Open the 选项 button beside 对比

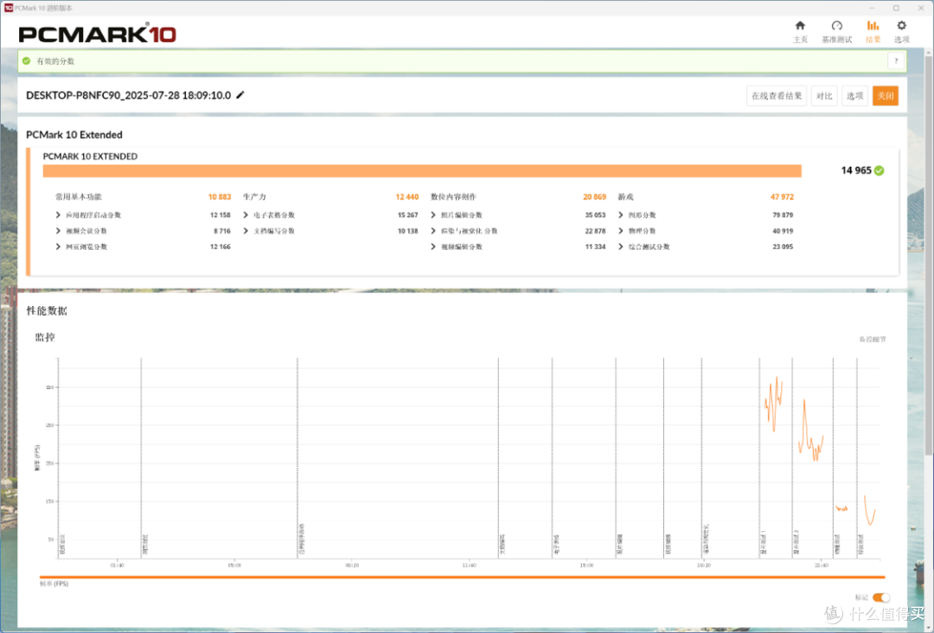click(x=854, y=96)
